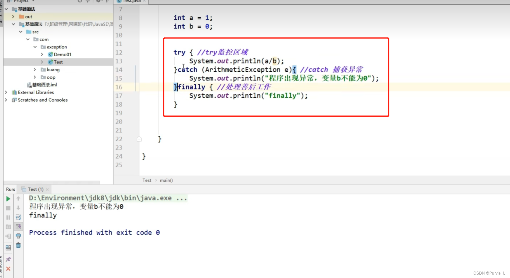
Task: Toggle code fold marker at line 22
Action: click(139, 139)
